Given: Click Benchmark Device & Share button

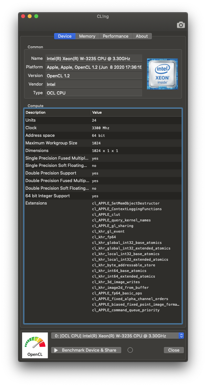Looking at the screenshot, I should click(x=86, y=350).
